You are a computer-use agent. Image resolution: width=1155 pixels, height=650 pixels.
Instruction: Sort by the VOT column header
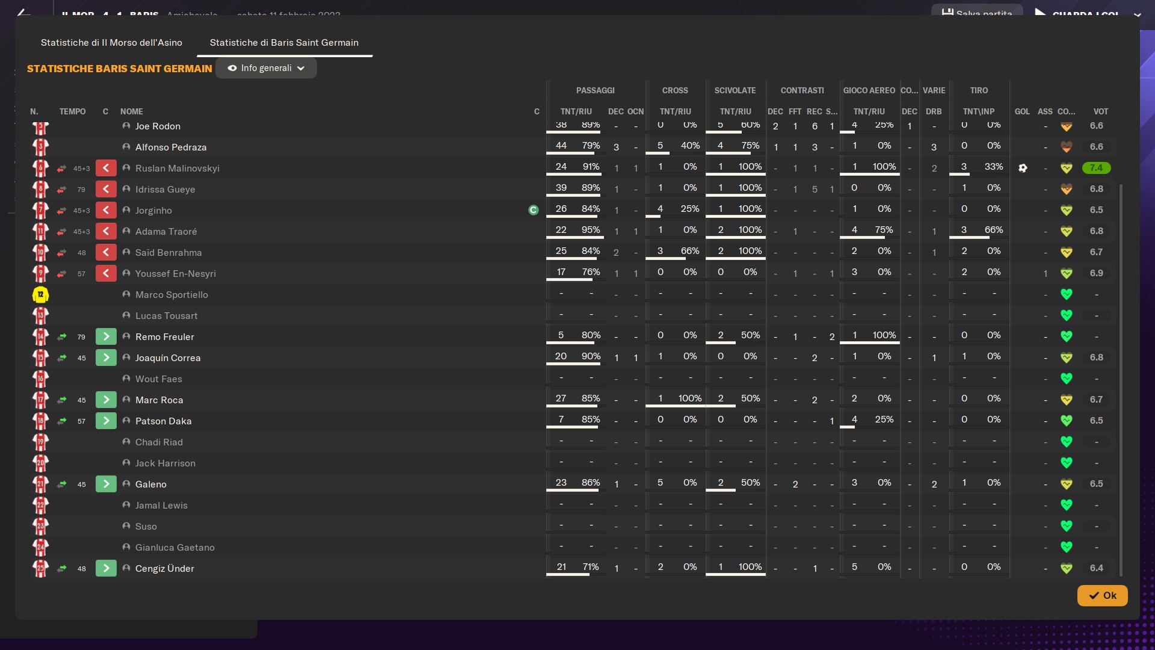[1100, 111]
